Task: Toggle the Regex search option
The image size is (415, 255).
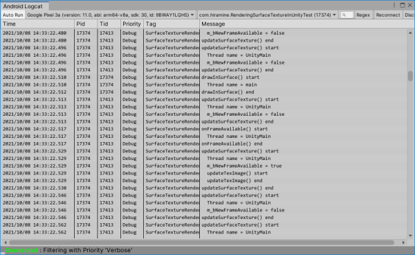Action: point(363,15)
